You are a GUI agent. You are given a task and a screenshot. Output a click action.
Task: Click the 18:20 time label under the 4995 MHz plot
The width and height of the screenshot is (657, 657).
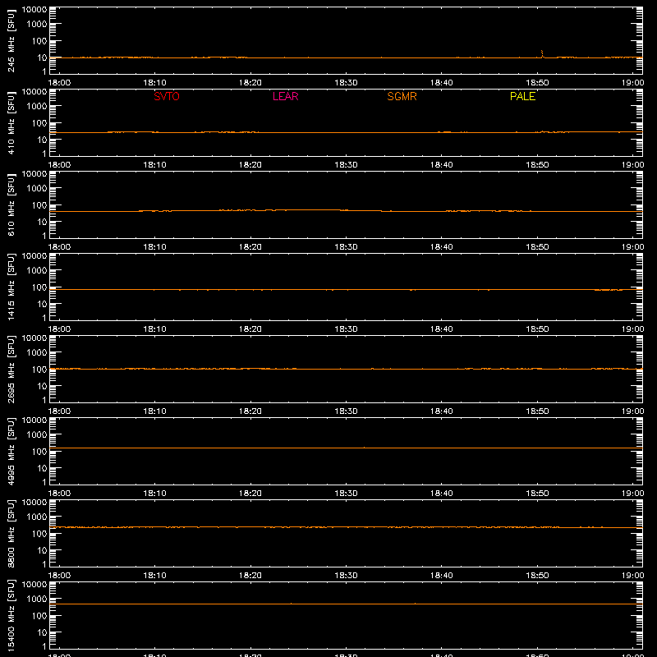[x=250, y=494]
